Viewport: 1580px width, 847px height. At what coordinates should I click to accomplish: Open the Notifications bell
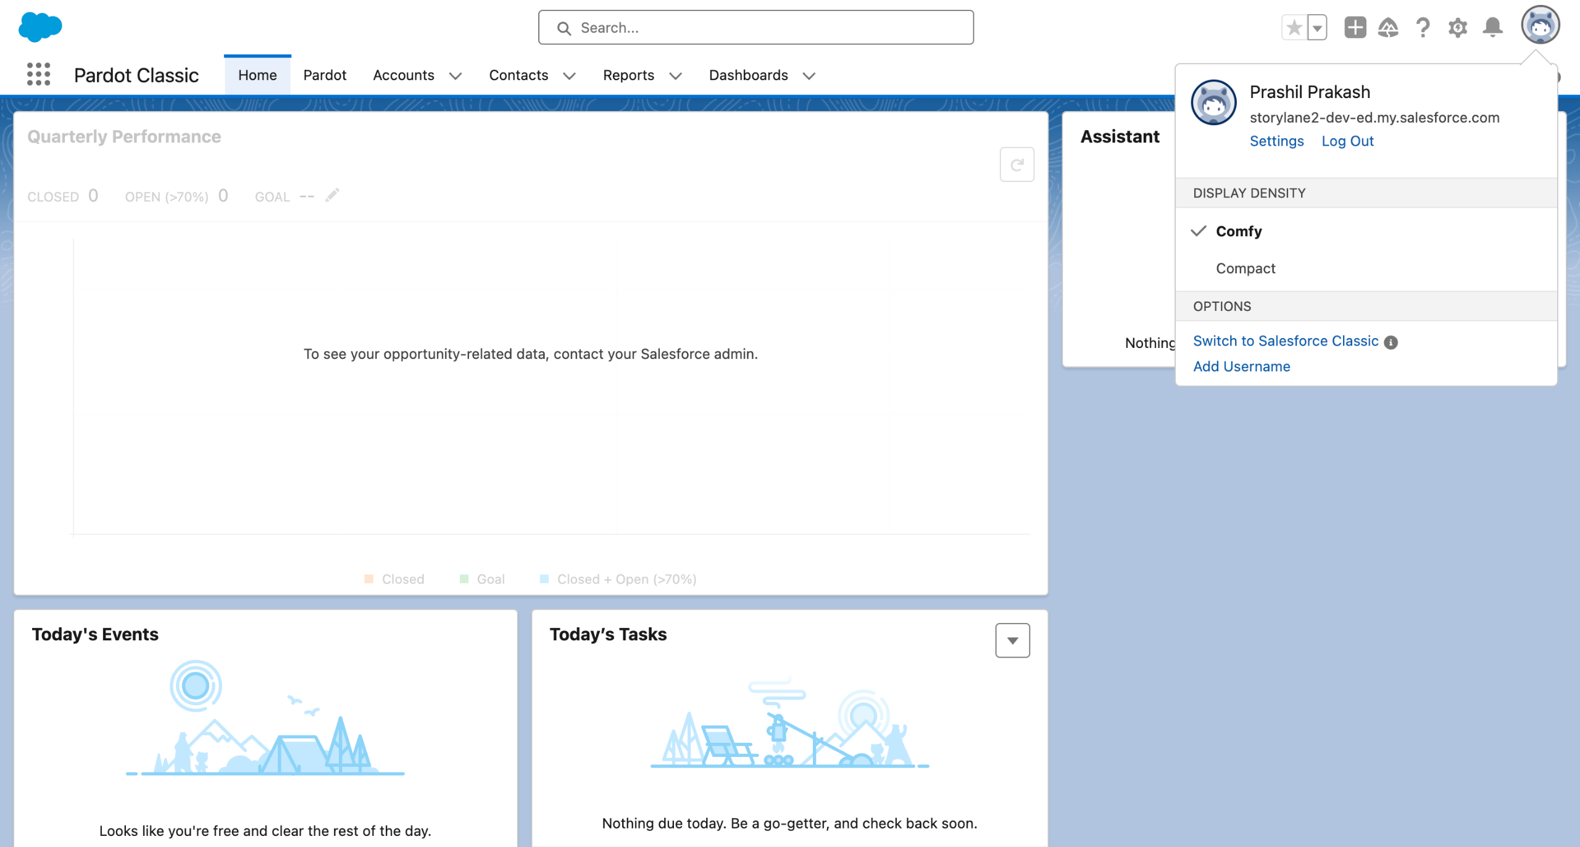pos(1492,28)
